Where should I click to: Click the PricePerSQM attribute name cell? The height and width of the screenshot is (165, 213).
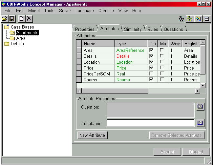click(x=98, y=74)
